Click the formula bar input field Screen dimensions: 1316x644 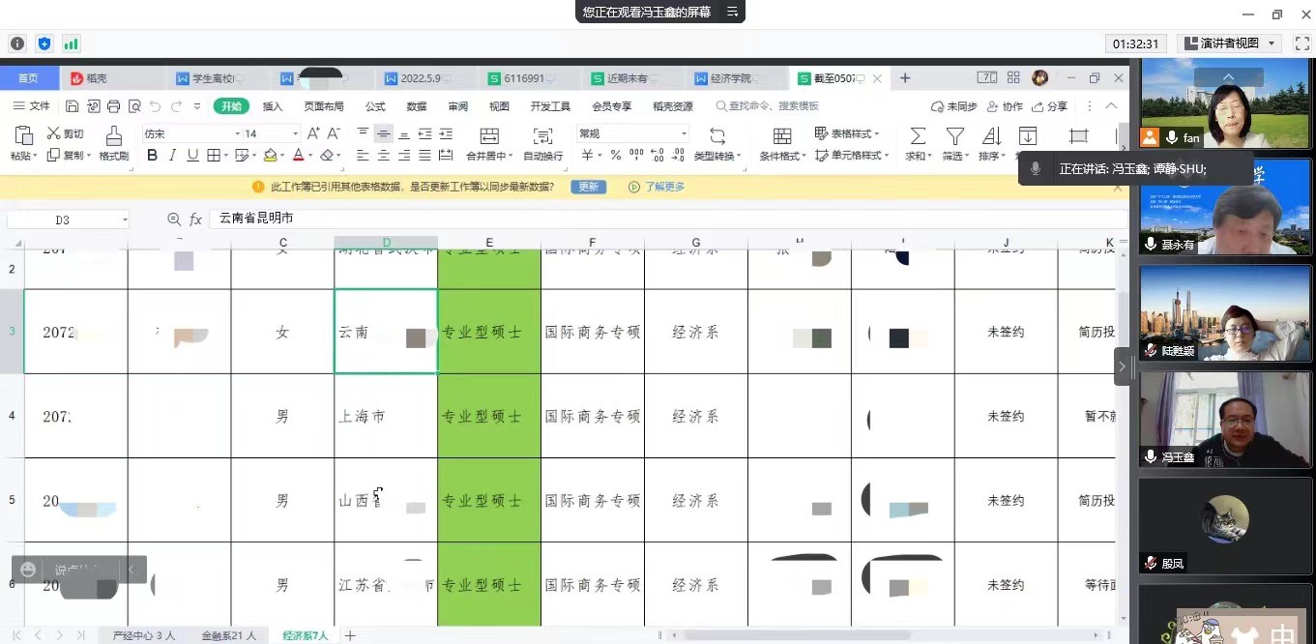click(658, 220)
